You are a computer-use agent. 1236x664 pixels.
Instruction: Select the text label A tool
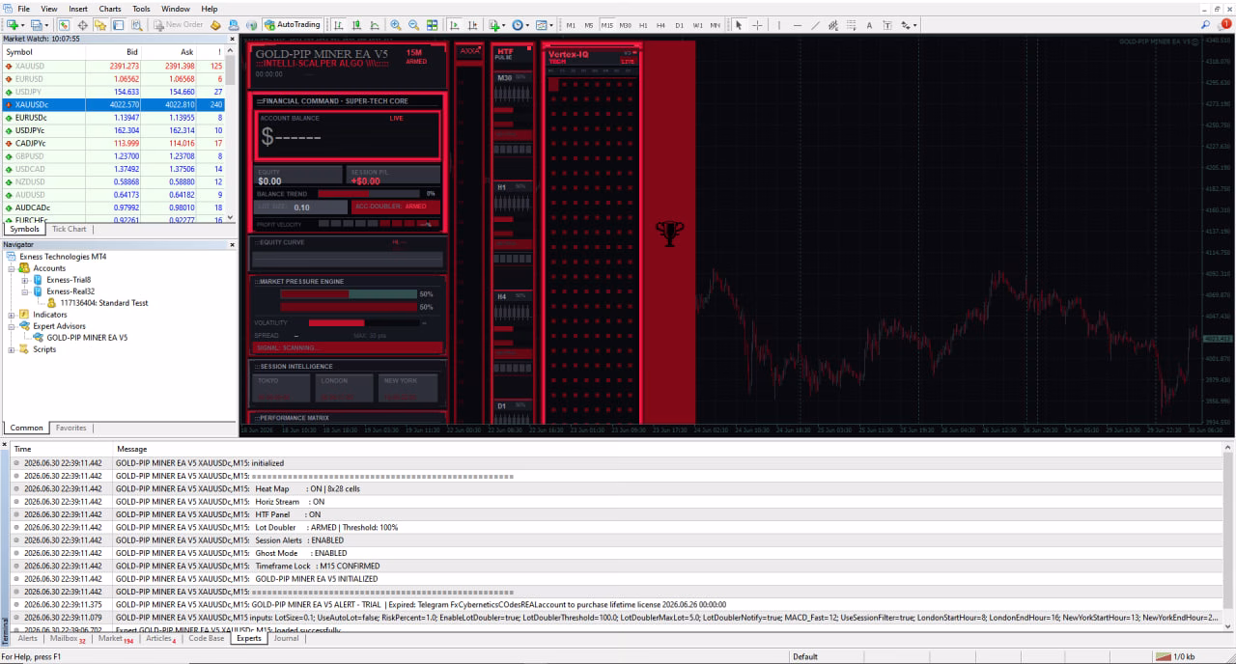point(869,24)
